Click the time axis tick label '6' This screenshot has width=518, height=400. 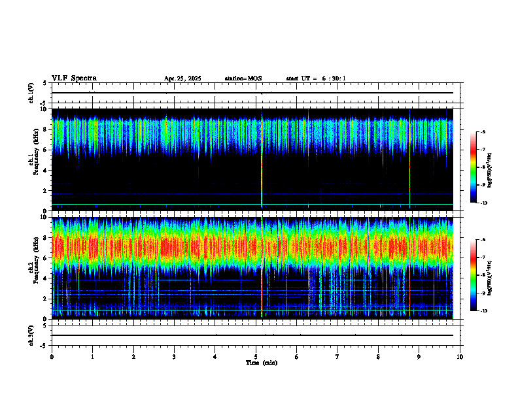(296, 357)
